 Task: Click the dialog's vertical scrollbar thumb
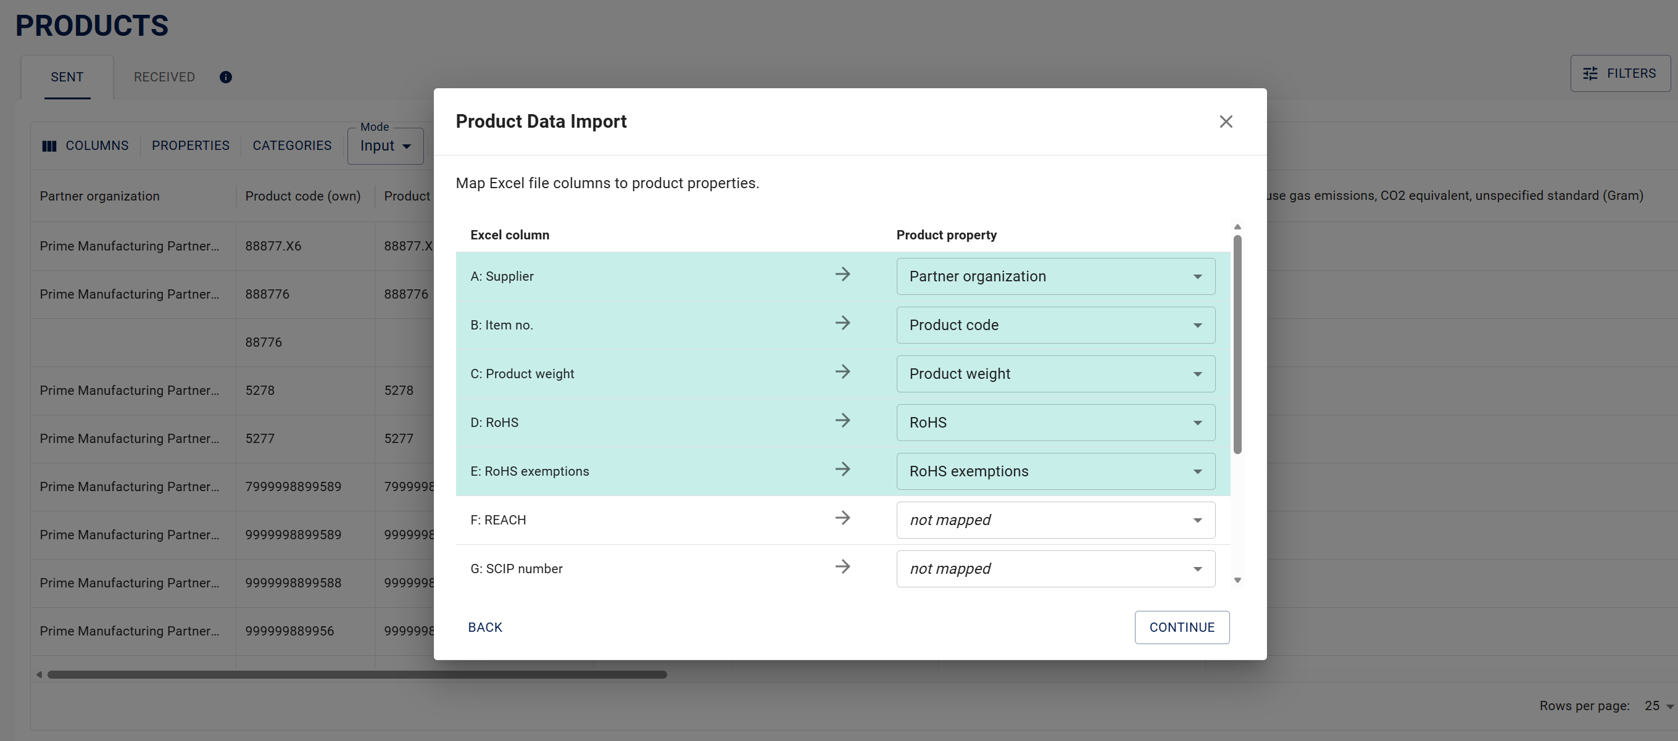coord(1237,345)
